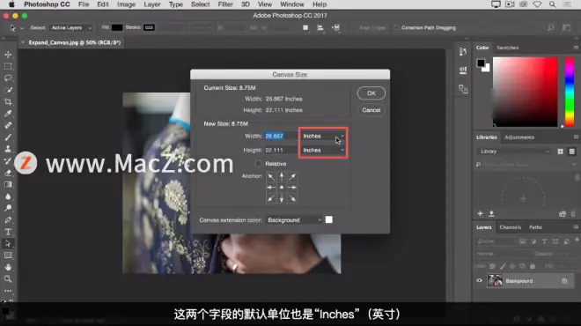Viewport: 581px width, 326px height.
Task: Select the Eyedropper tool
Action: (x=8, y=114)
